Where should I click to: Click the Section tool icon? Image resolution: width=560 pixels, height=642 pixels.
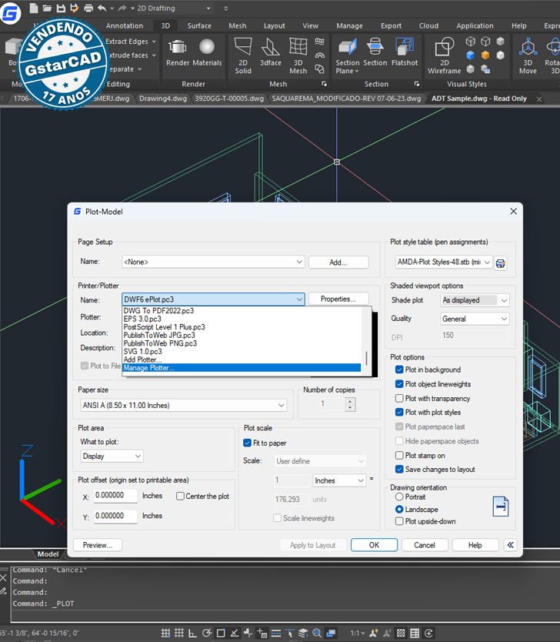point(375,47)
